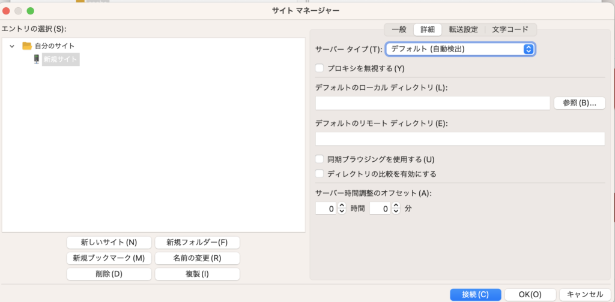Switch to the 一般 tab
615x302 pixels.
click(x=399, y=29)
